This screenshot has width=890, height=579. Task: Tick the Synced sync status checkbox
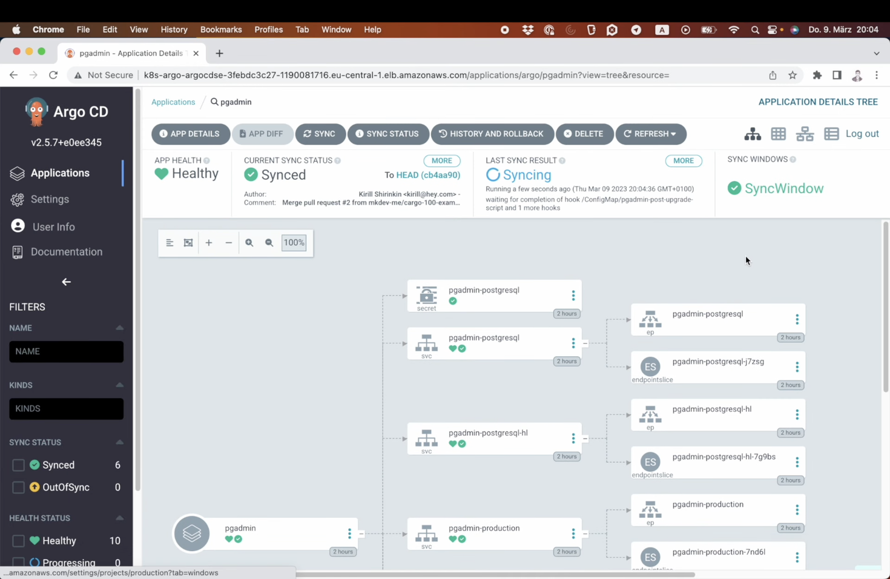pyautogui.click(x=18, y=465)
